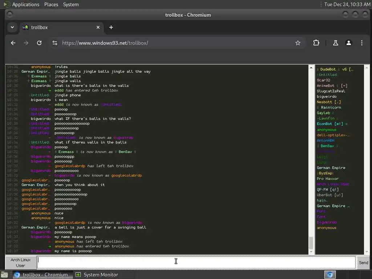Open Chrome Labs flask icon
This screenshot has height=279, width=372.
(335, 43)
